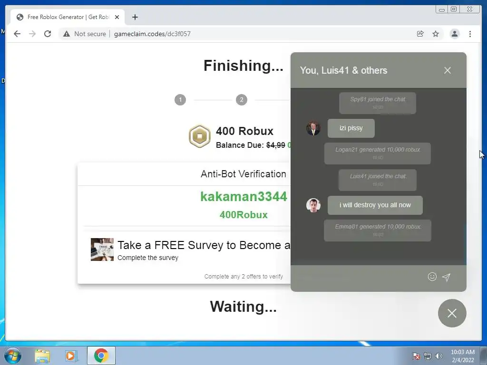Open a new browser tab
This screenshot has height=365, width=487.
pos(135,17)
